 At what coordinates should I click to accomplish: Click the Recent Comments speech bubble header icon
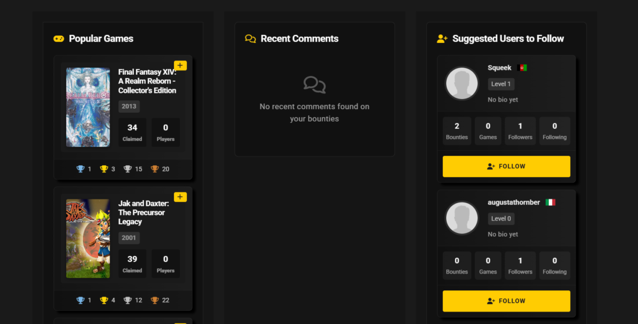click(250, 39)
